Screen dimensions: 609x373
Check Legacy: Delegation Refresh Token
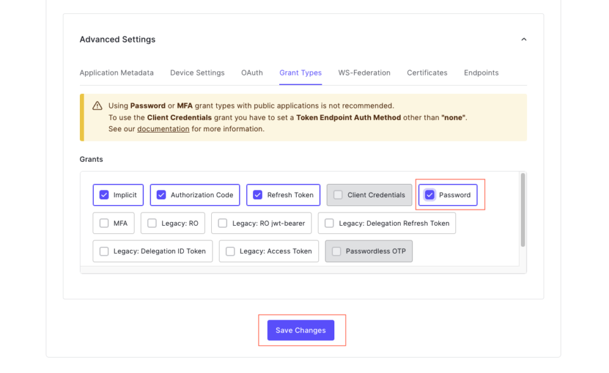click(329, 223)
